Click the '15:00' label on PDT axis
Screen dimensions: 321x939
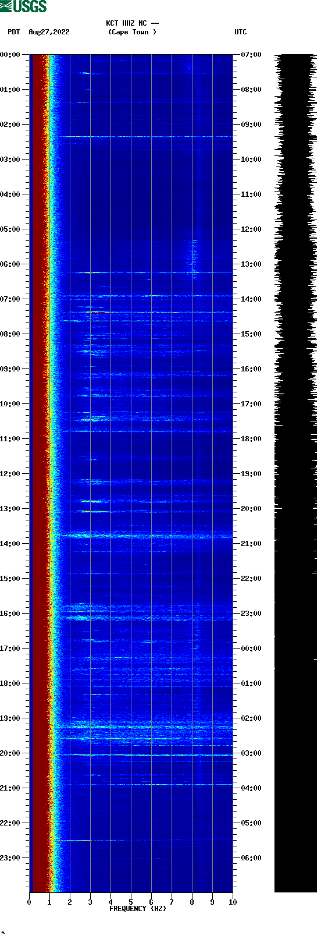click(x=10, y=579)
